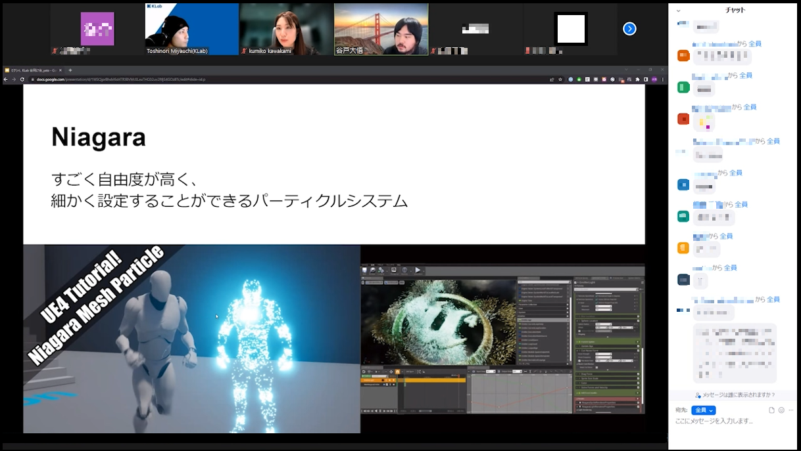
Task: Select Toshinori Miyauchi(KLab) video thumbnail
Action: point(191,29)
